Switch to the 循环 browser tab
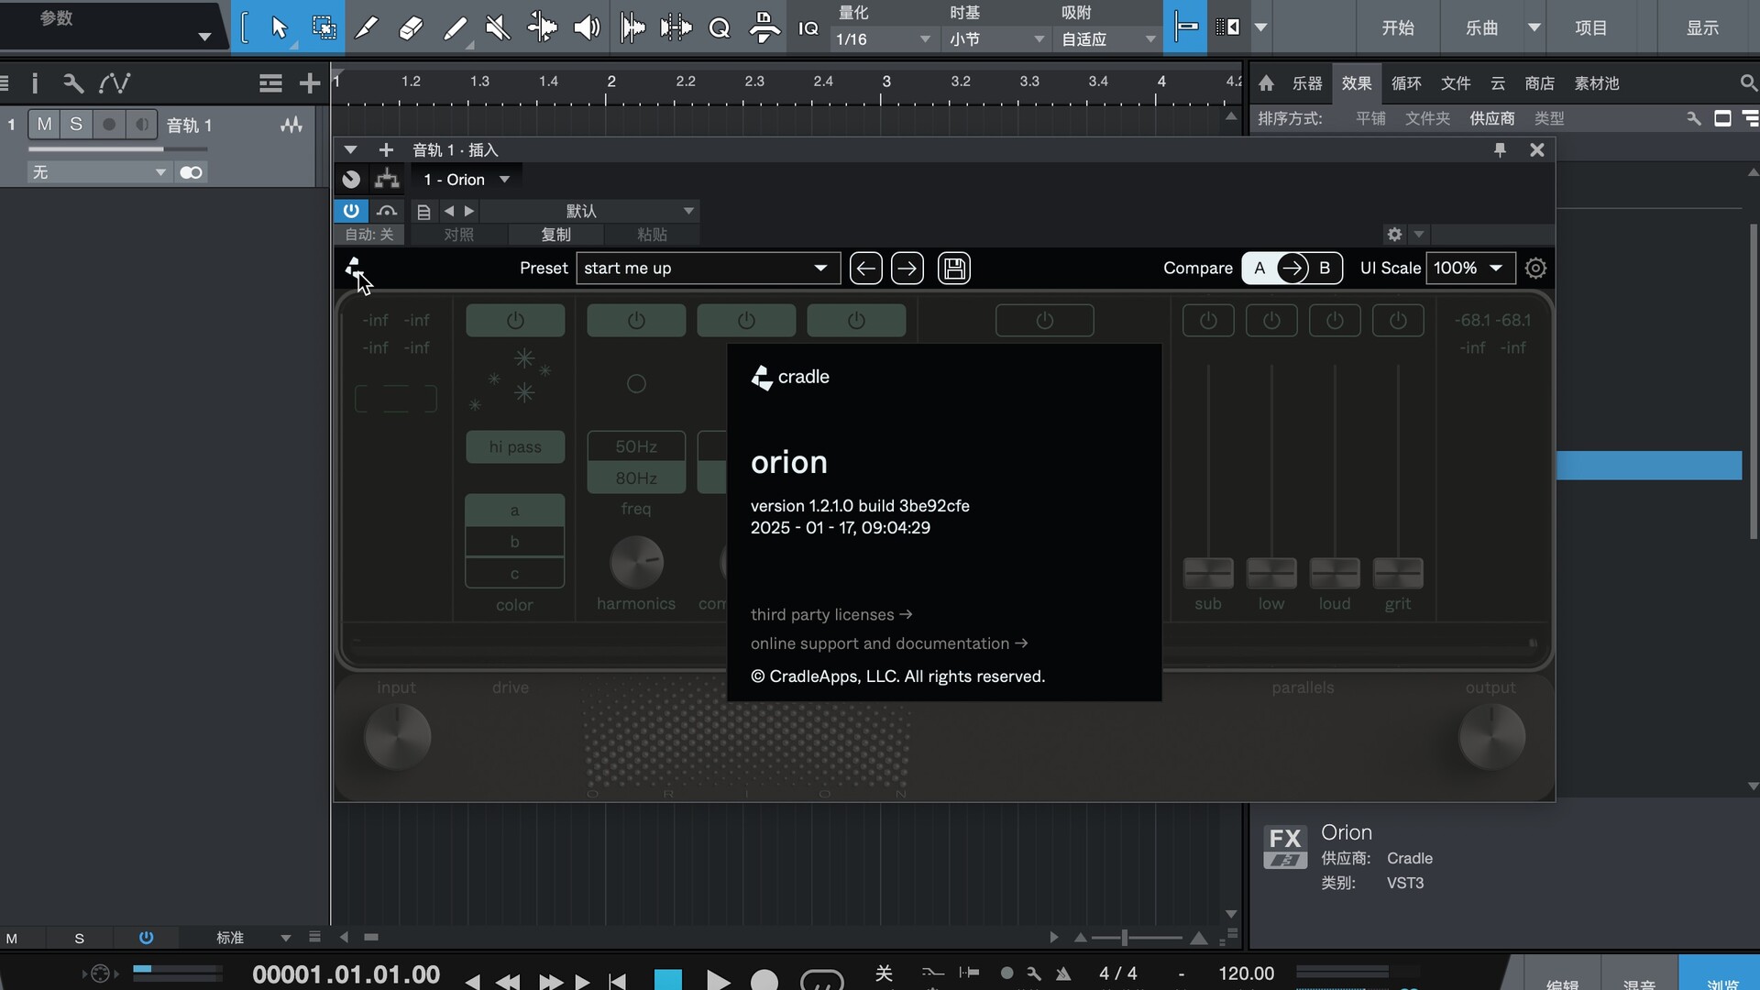The width and height of the screenshot is (1760, 990). [1406, 83]
